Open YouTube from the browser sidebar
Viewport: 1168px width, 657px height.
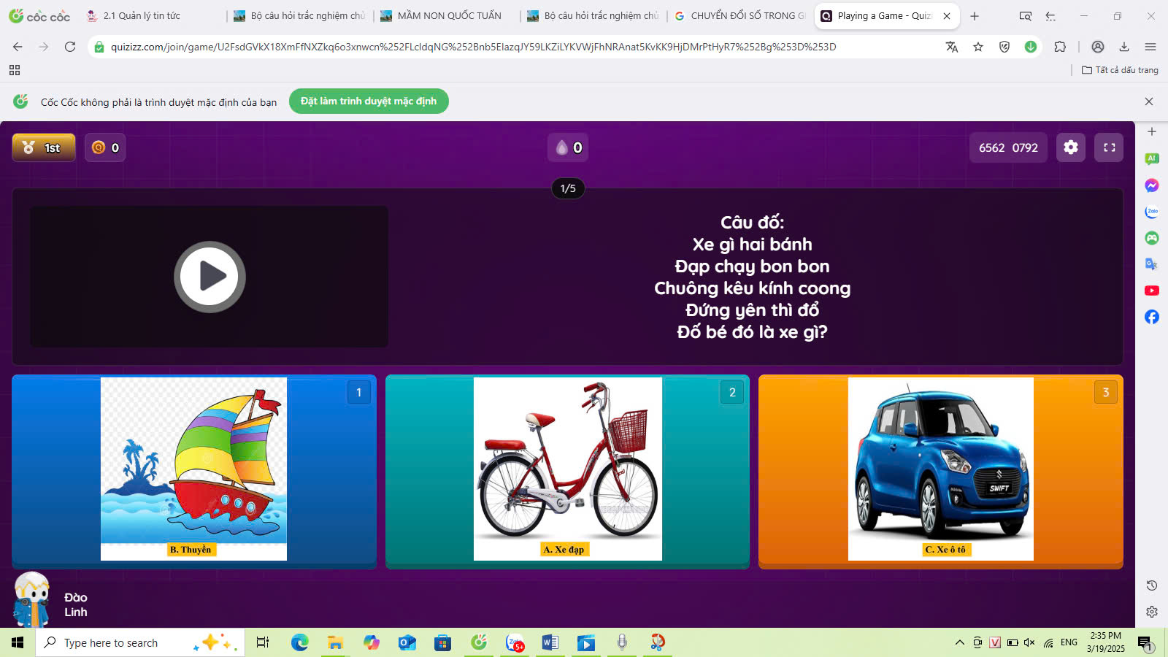(1151, 291)
